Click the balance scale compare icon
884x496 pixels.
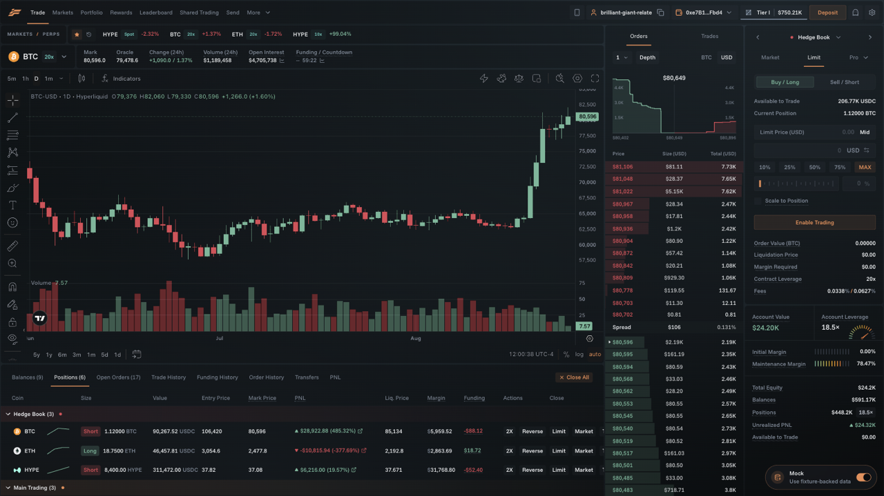519,79
